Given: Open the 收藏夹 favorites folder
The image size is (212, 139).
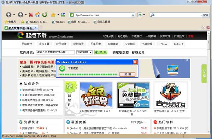Looking at the screenshot, I should coord(10,22).
